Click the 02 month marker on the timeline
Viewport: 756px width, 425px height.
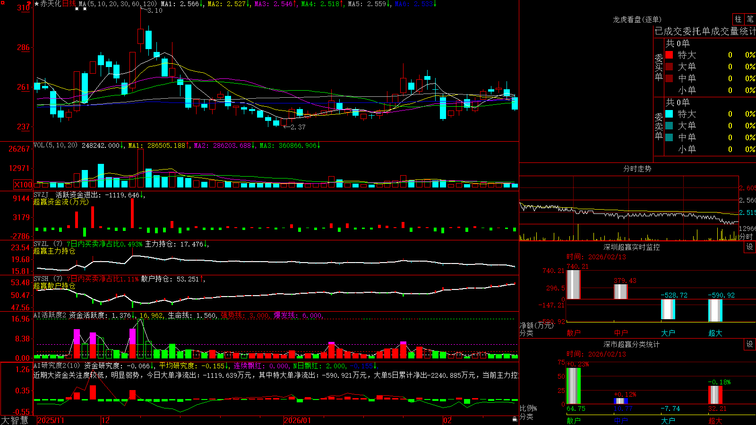point(447,420)
